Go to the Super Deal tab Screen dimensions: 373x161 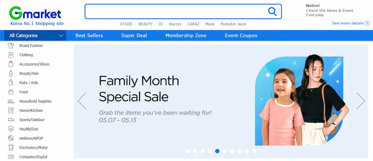[x=134, y=36]
